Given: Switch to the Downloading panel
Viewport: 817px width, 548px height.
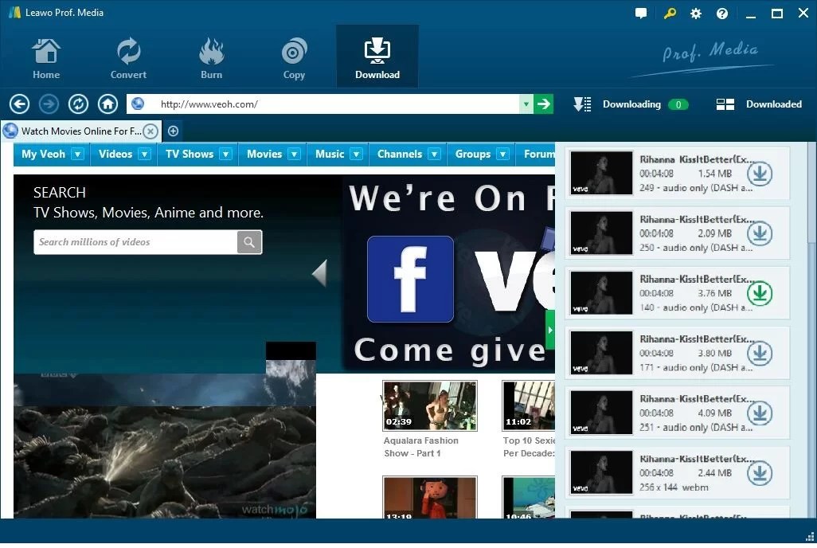Looking at the screenshot, I should pyautogui.click(x=631, y=104).
